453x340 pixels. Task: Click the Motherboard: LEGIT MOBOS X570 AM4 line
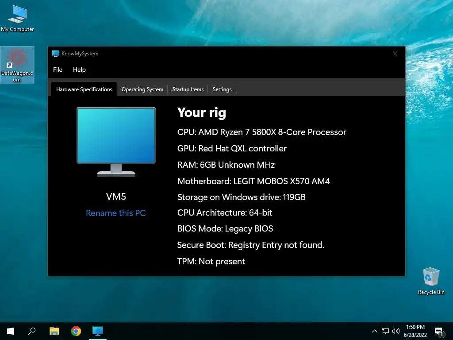pyautogui.click(x=253, y=181)
